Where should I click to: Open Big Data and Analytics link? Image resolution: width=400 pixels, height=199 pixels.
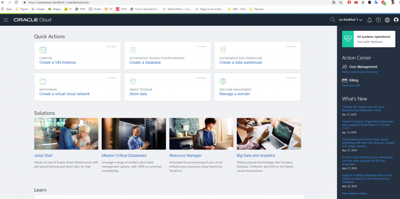[x=256, y=155]
